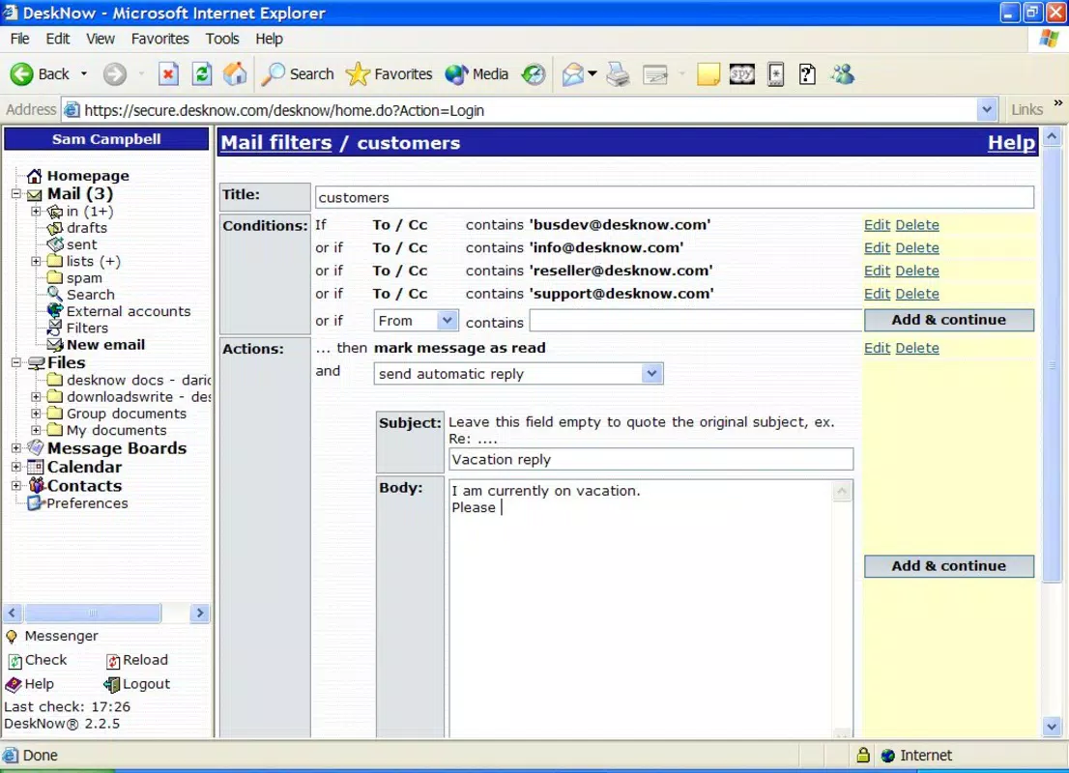The width and height of the screenshot is (1069, 773).
Task: Open the sent mail folder
Action: tap(82, 244)
